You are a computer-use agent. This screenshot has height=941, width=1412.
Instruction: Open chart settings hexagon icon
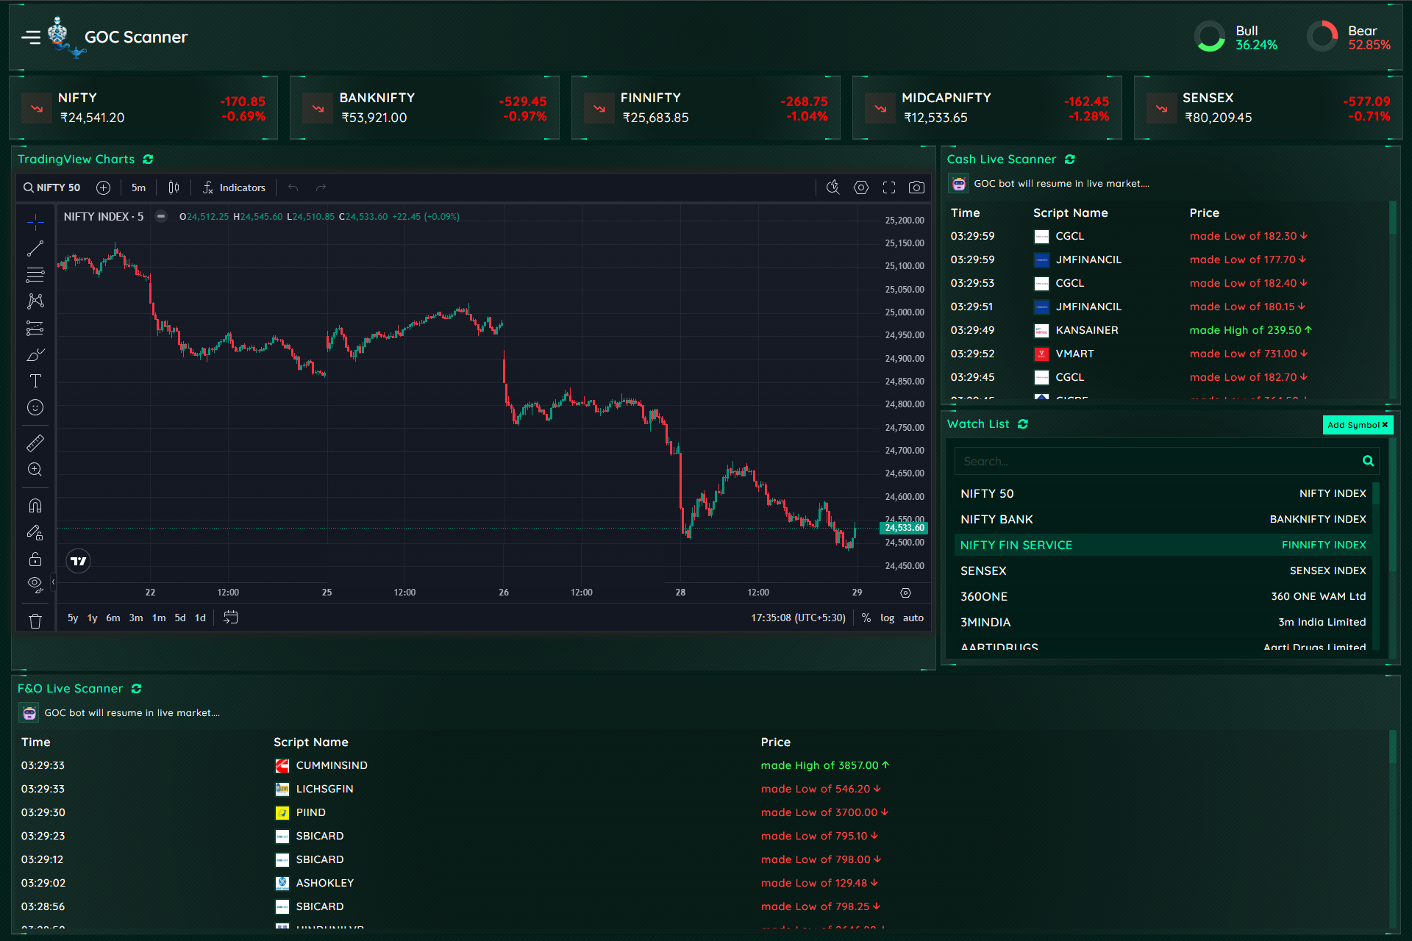[861, 187]
